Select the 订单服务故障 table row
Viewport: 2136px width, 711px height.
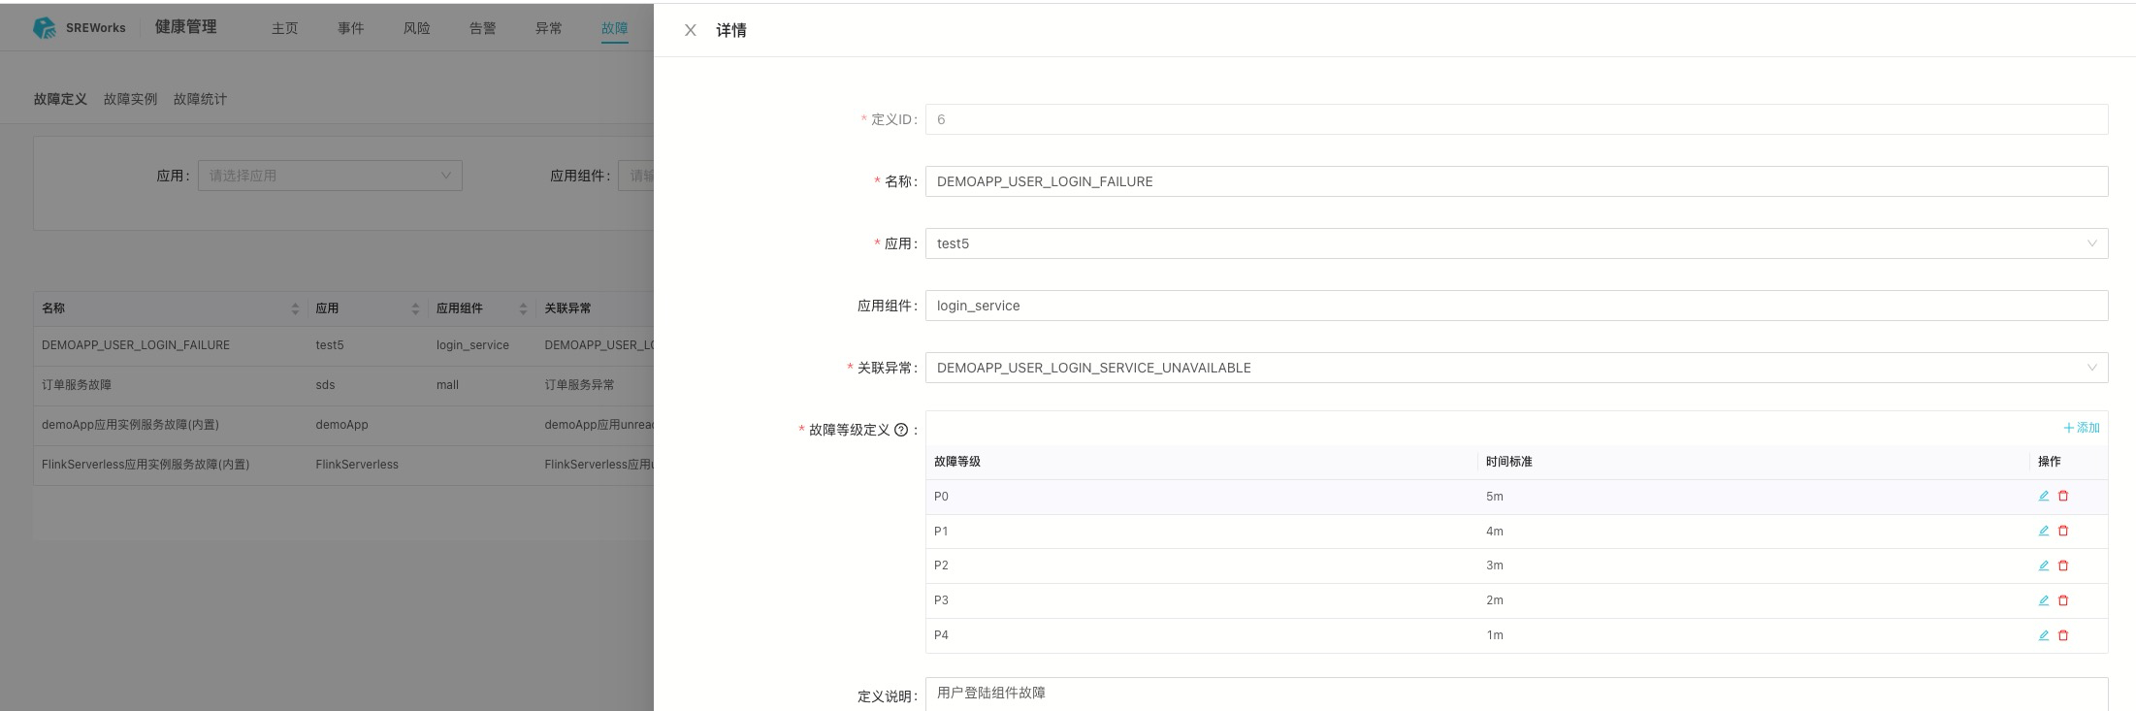click(x=77, y=385)
